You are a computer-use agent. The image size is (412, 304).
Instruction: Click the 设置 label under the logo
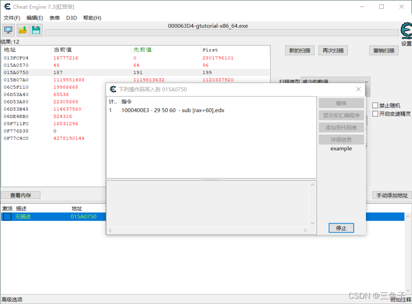(x=406, y=43)
